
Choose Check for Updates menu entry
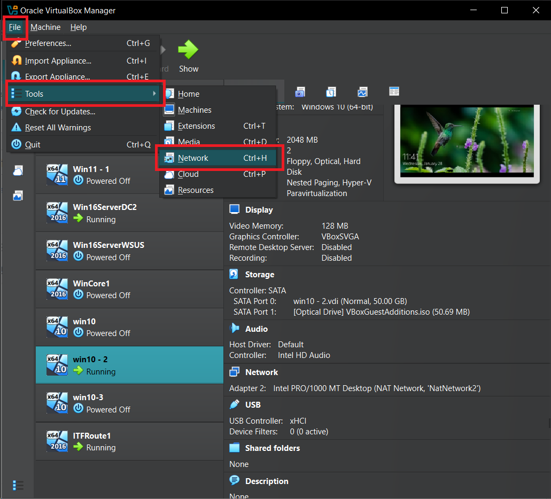pyautogui.click(x=60, y=112)
